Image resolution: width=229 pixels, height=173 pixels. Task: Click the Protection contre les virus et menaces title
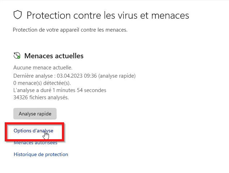point(108,15)
